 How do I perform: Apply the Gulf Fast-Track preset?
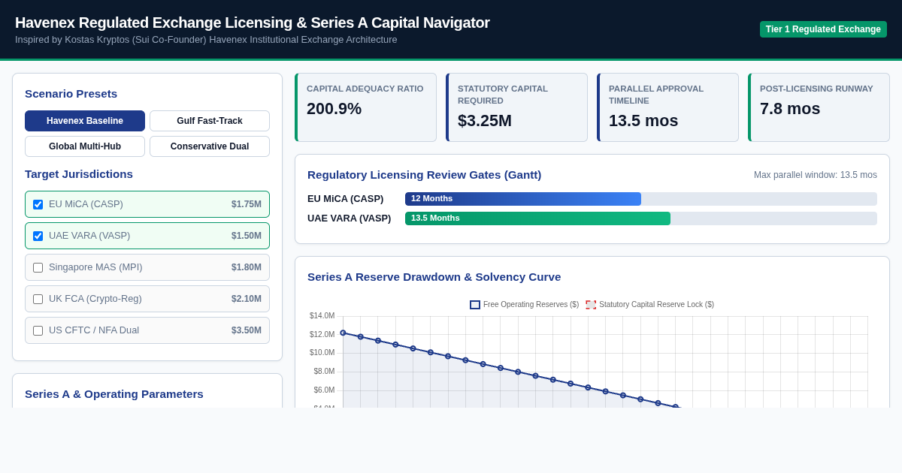(x=210, y=121)
